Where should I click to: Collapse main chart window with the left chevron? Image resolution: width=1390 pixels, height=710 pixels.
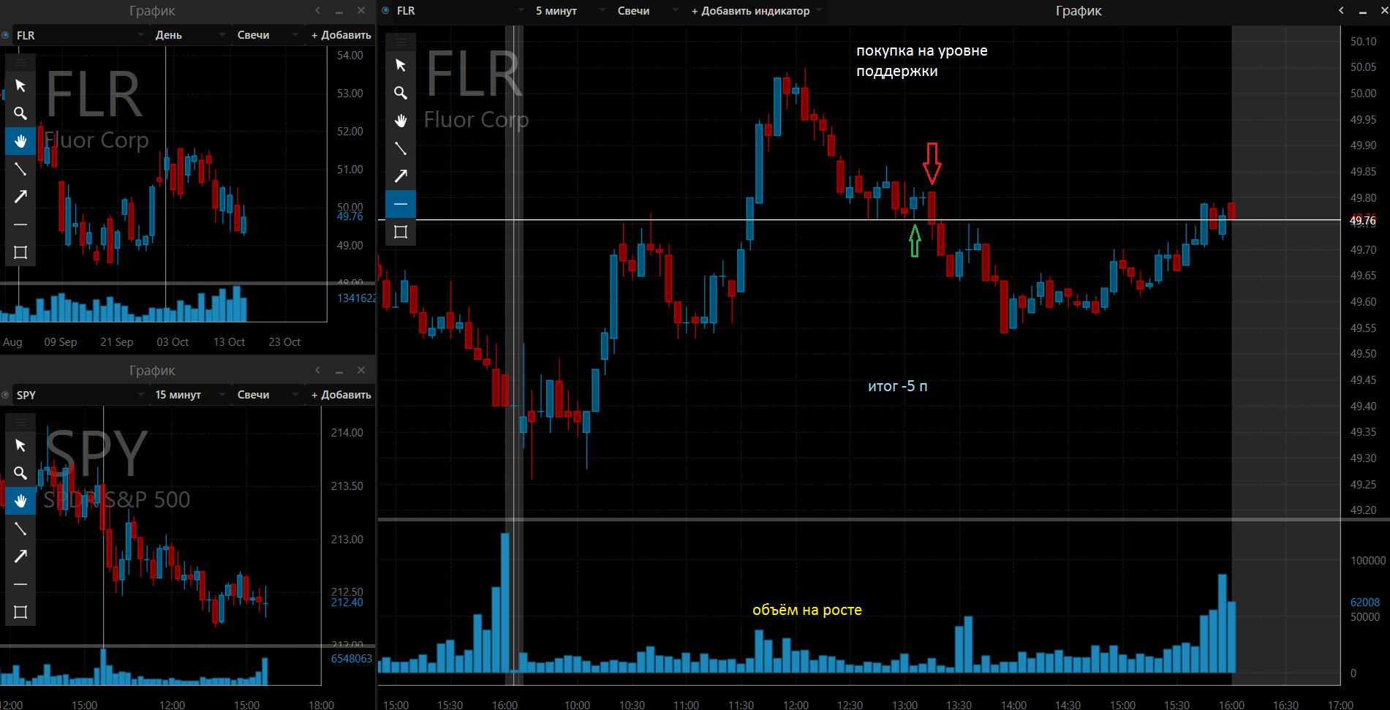1341,10
